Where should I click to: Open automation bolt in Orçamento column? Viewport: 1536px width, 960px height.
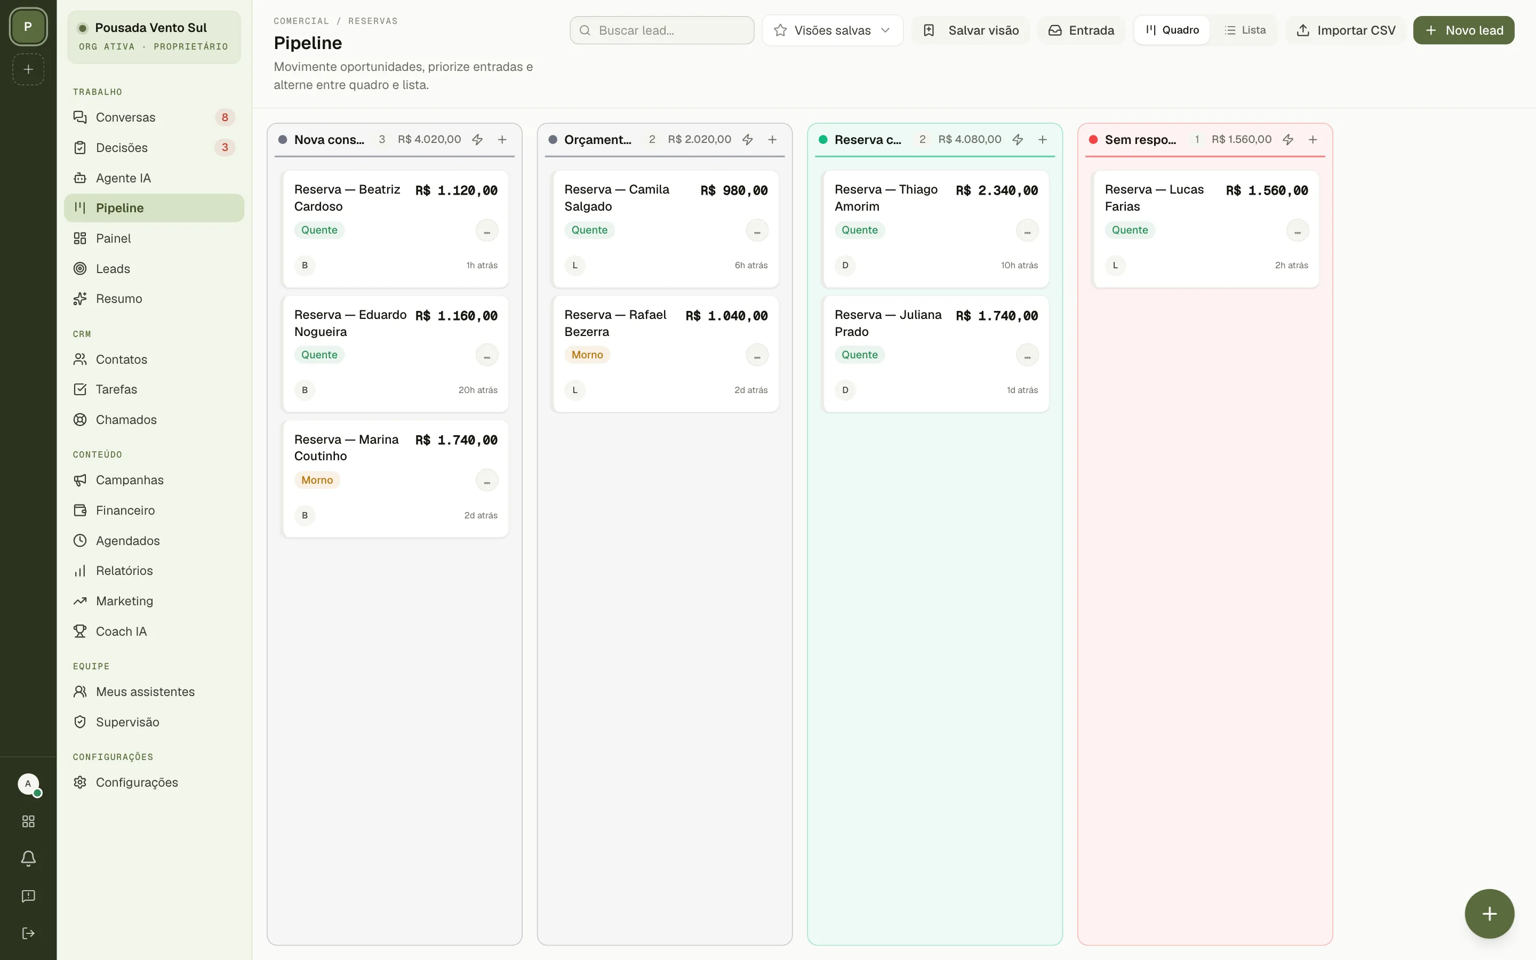click(748, 140)
